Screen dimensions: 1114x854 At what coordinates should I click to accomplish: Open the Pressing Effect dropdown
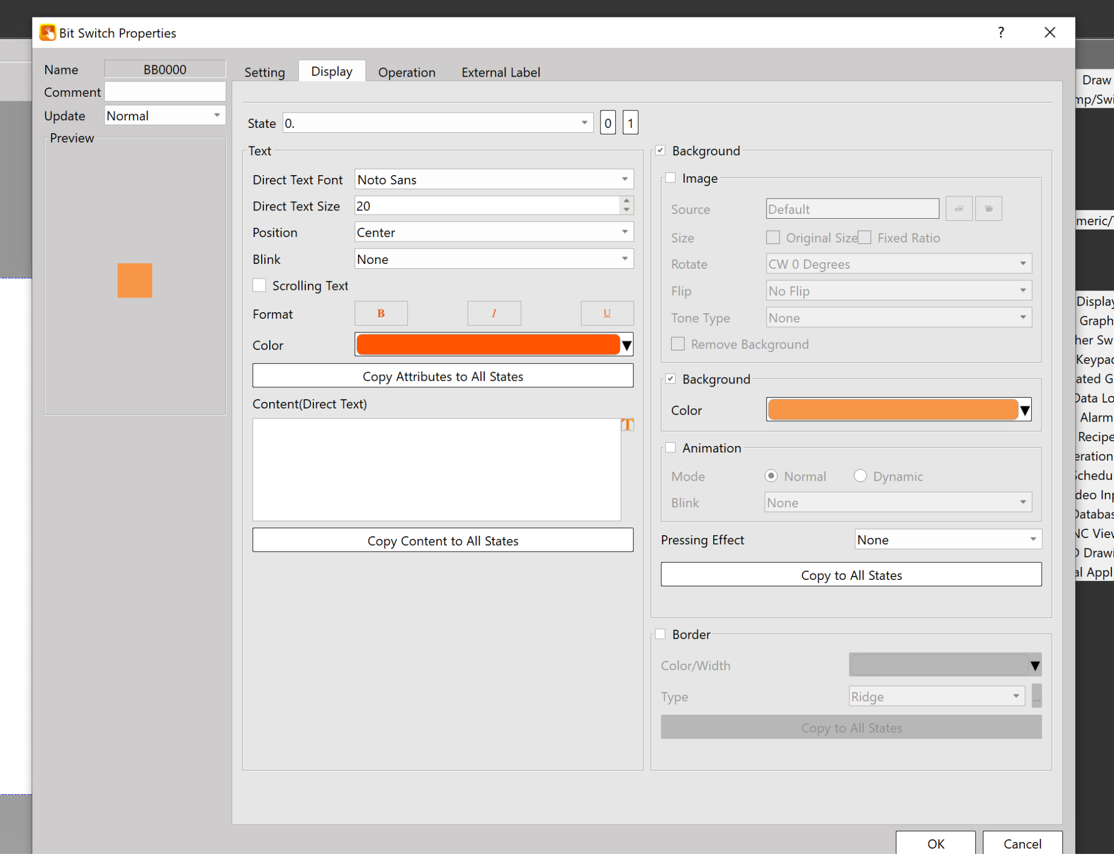[948, 540]
